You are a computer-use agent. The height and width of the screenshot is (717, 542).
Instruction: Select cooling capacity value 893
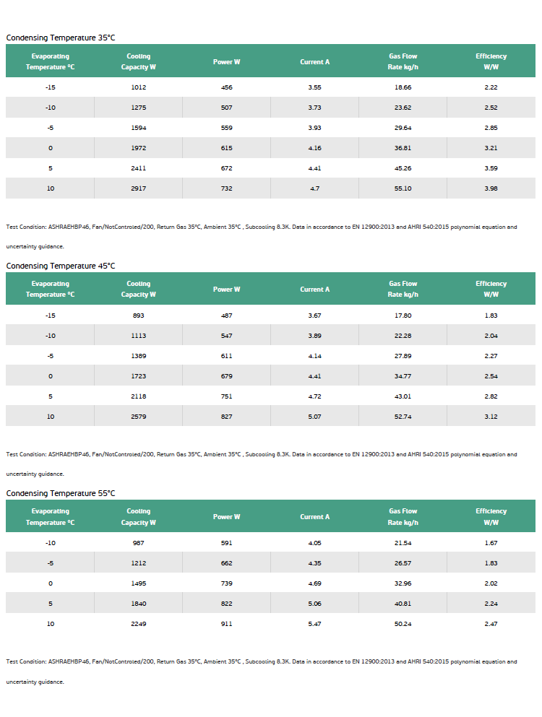click(x=138, y=315)
